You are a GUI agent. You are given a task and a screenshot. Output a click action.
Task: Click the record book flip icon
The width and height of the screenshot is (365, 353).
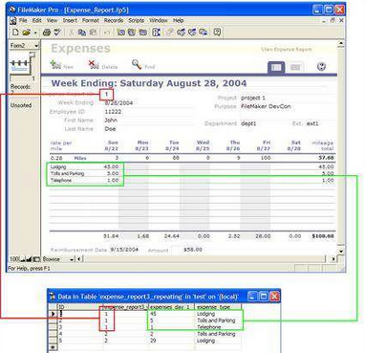tap(22, 62)
